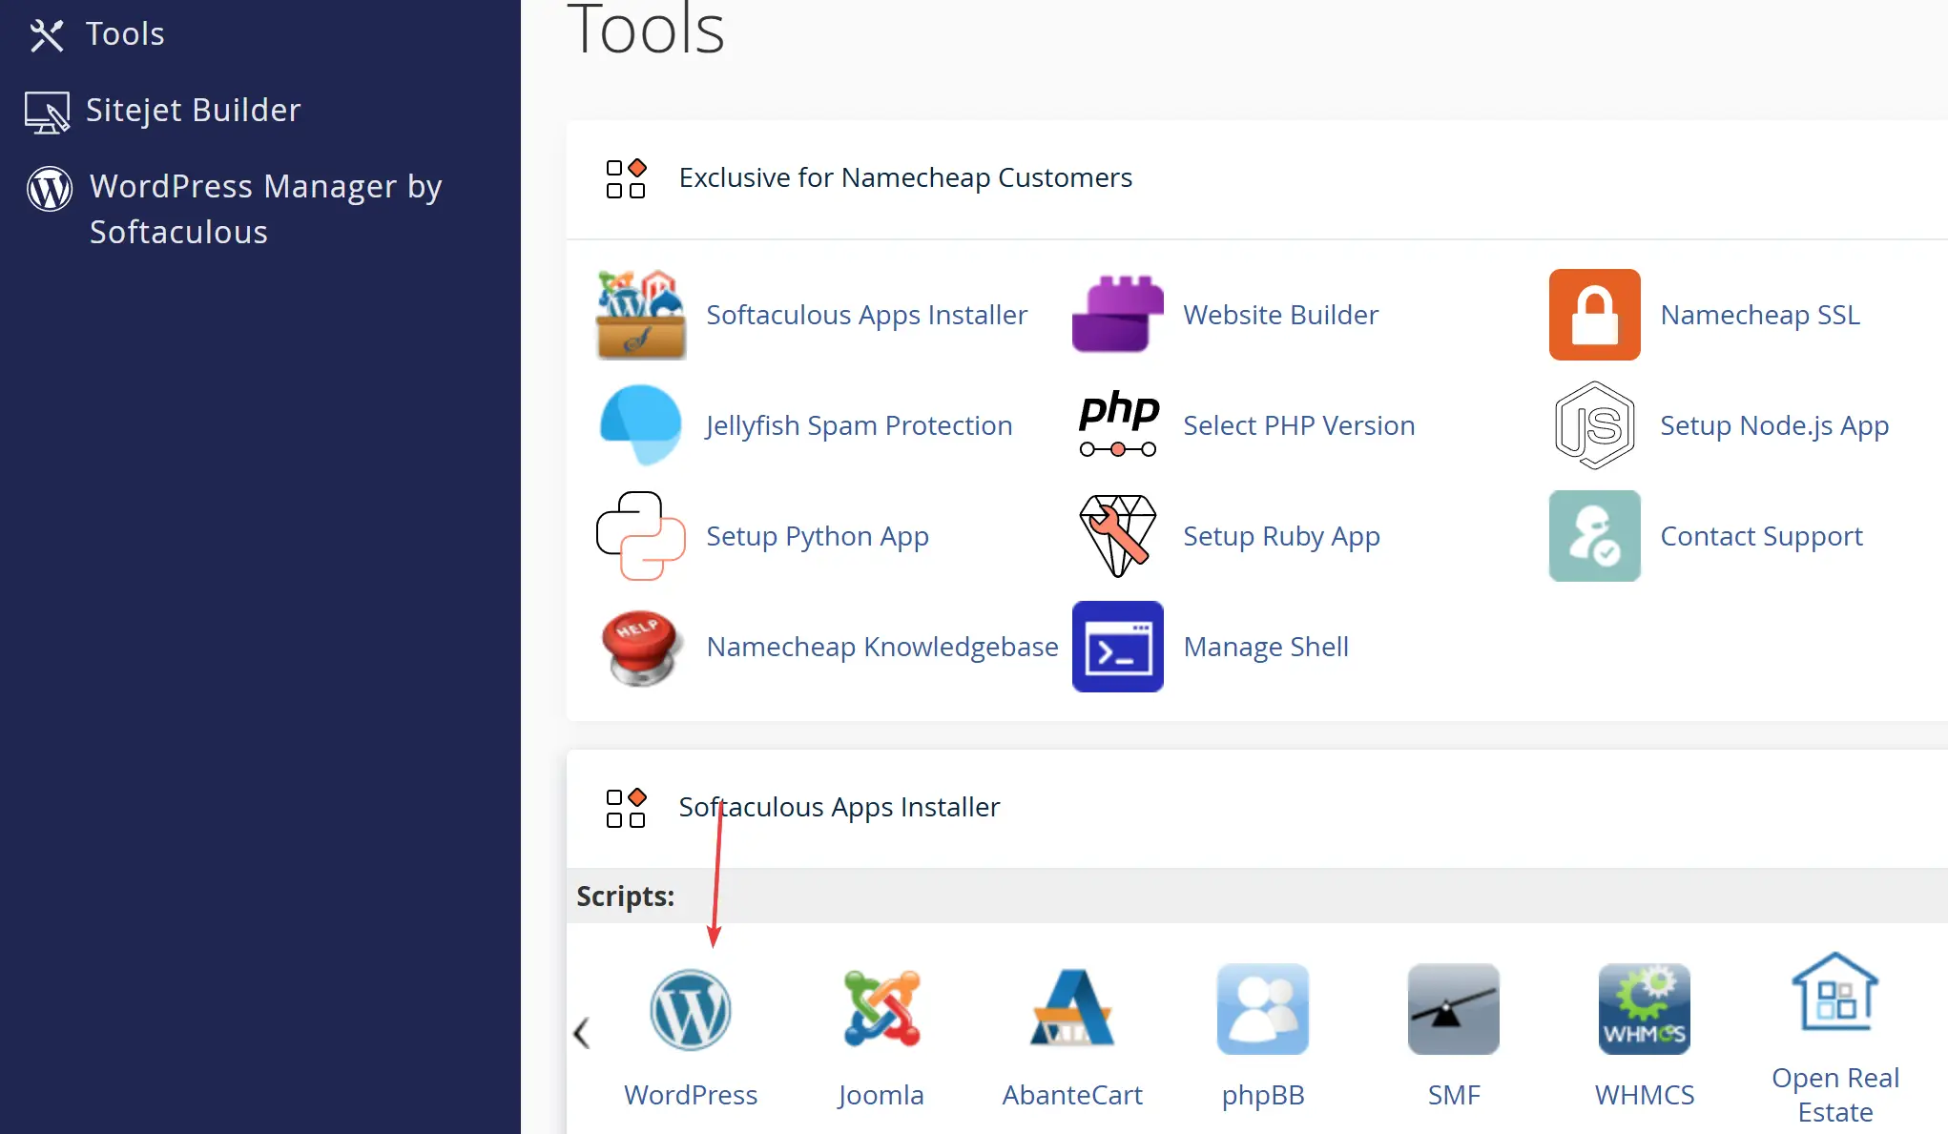This screenshot has height=1134, width=1948.
Task: Select WHMCS script label
Action: pyautogui.click(x=1645, y=1095)
